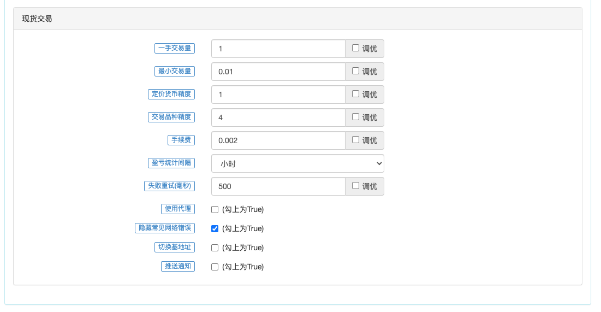Enable 调优 checkbox beside 最小交易量
This screenshot has width=601, height=312.
355,71
